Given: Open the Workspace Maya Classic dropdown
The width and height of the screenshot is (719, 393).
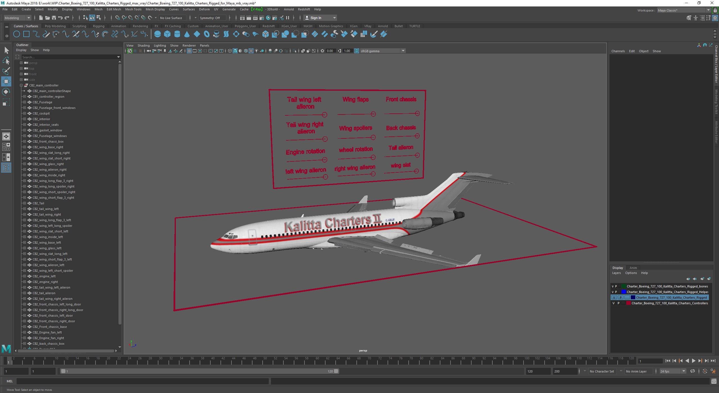Looking at the screenshot, I should point(684,10).
